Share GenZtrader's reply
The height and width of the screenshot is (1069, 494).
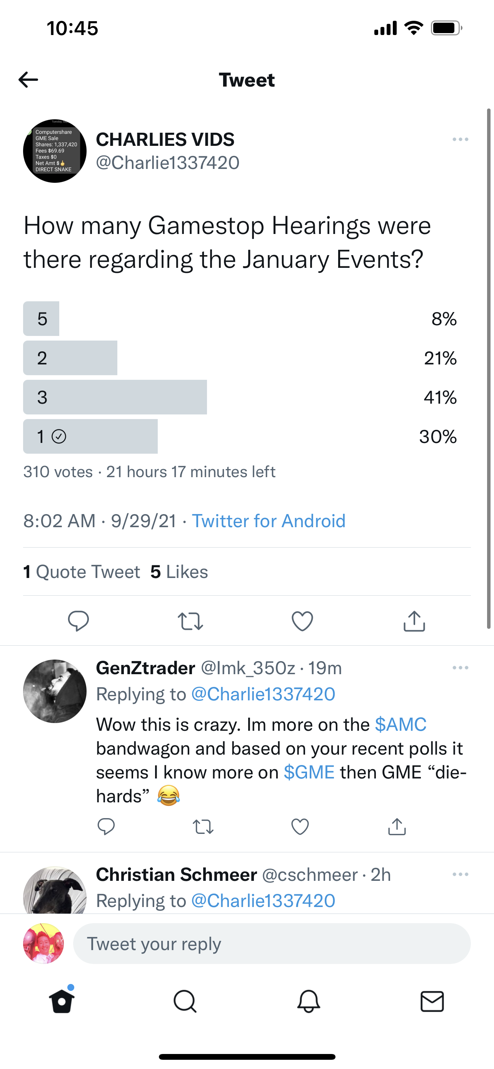pos(397,827)
